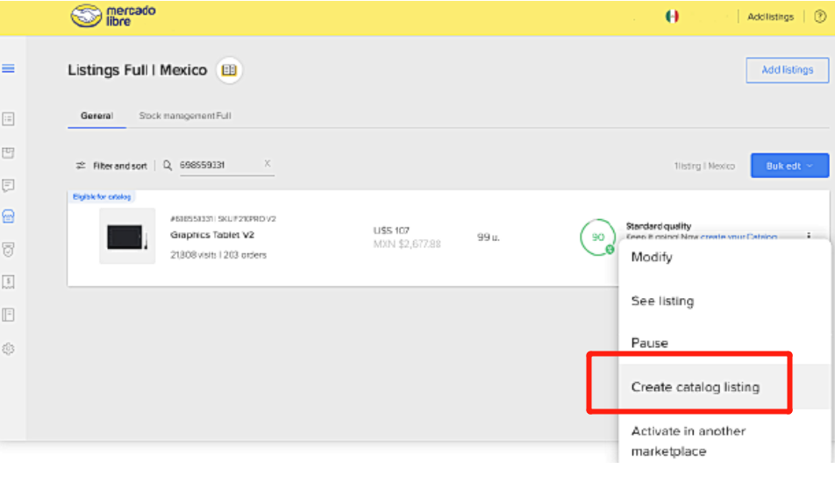The height and width of the screenshot is (497, 835).
Task: Open the settings gear in sidebar
Action: 9,348
